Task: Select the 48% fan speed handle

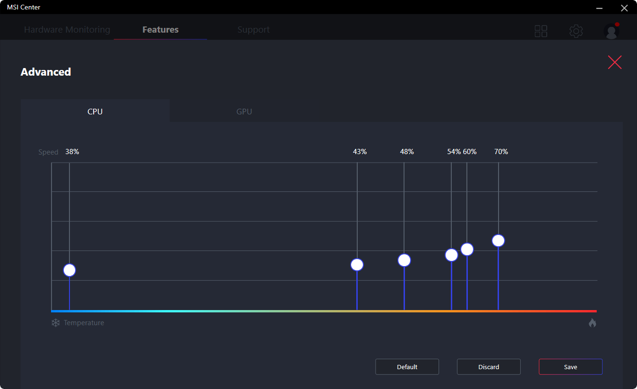Action: [x=404, y=260]
